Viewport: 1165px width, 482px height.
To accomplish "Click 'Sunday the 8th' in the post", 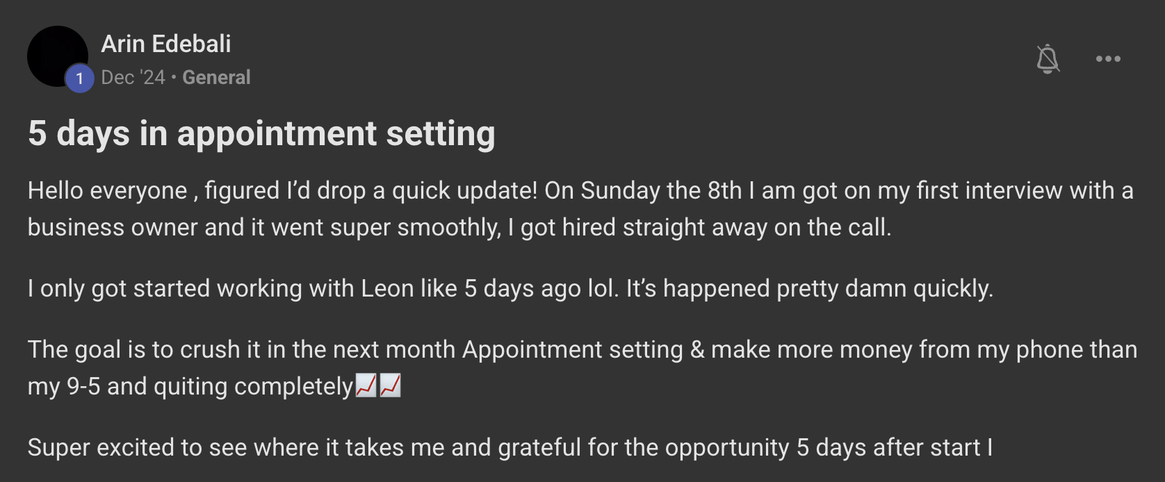I will click(x=661, y=190).
